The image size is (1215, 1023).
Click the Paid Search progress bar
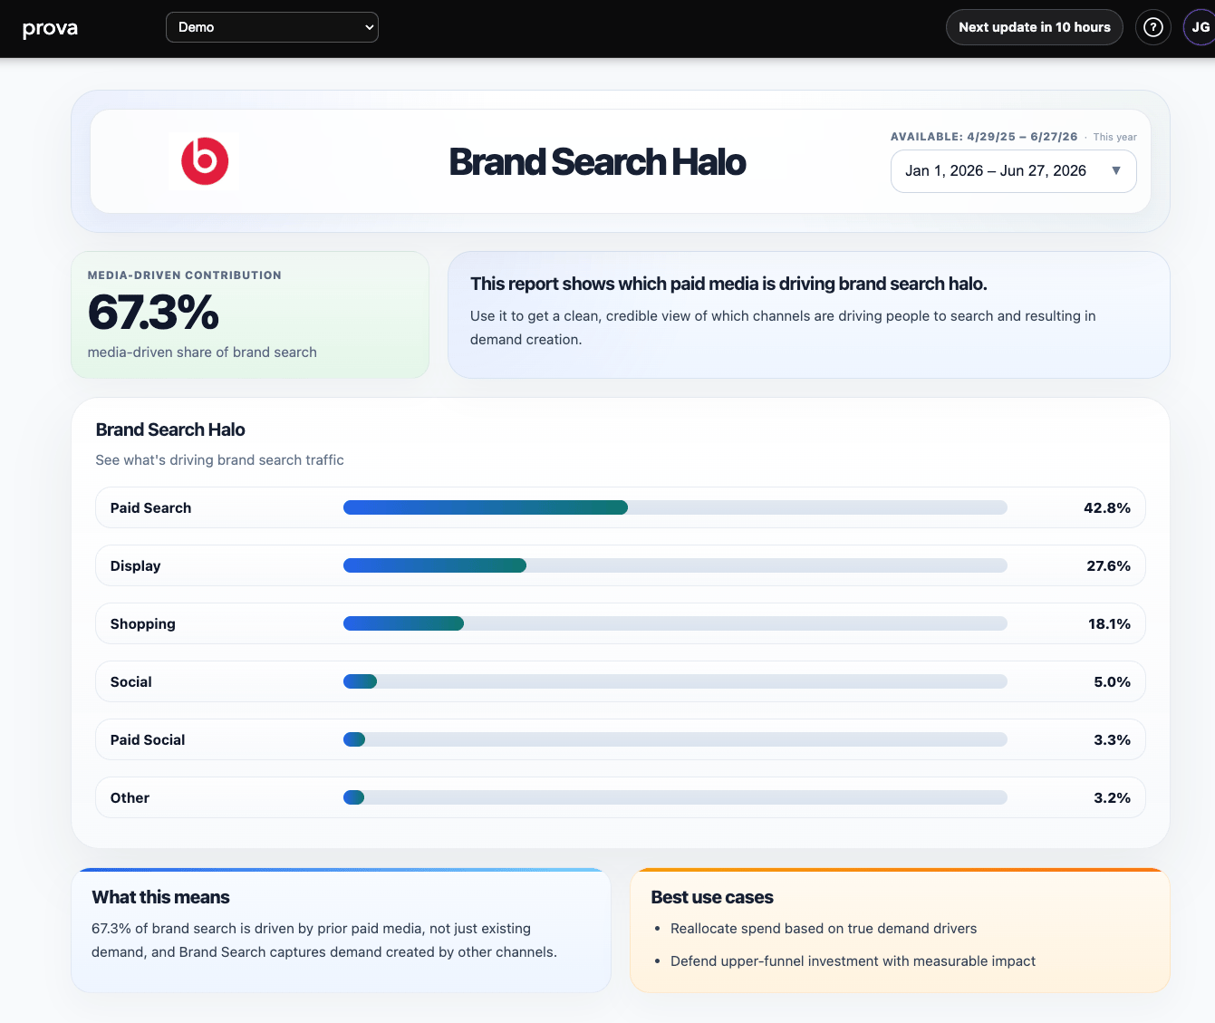[x=675, y=507]
